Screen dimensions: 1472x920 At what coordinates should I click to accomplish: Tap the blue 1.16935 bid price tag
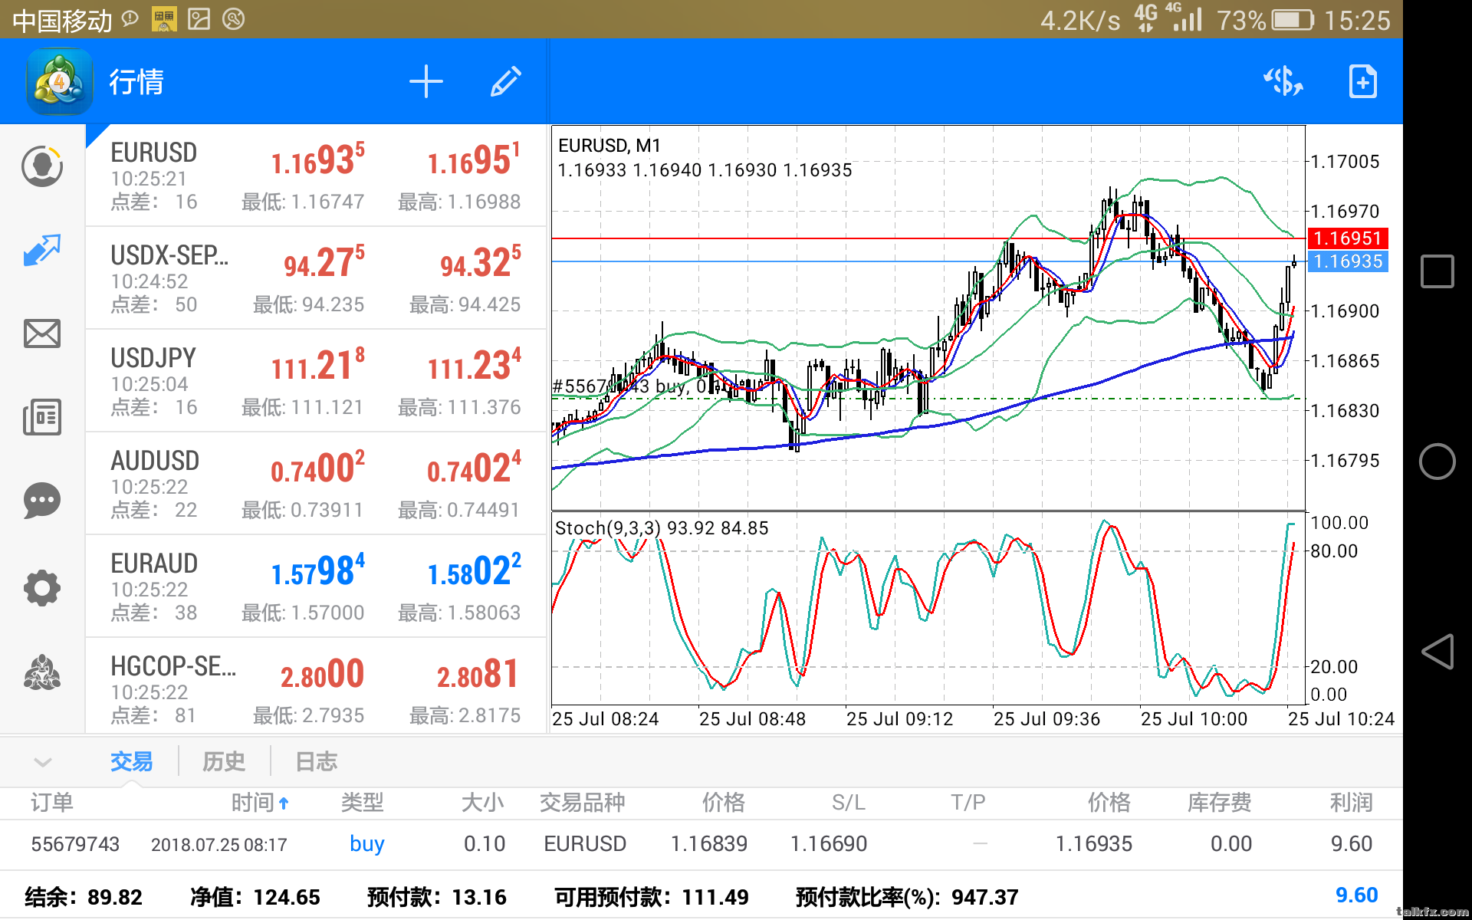[1347, 261]
